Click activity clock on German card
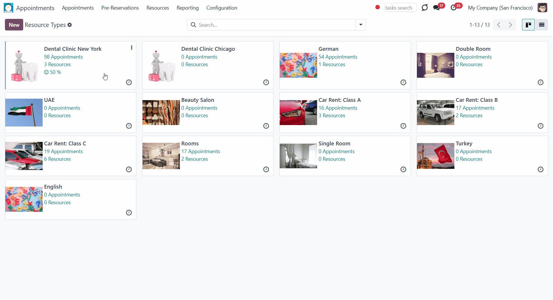Image resolution: width=553 pixels, height=300 pixels. [403, 82]
